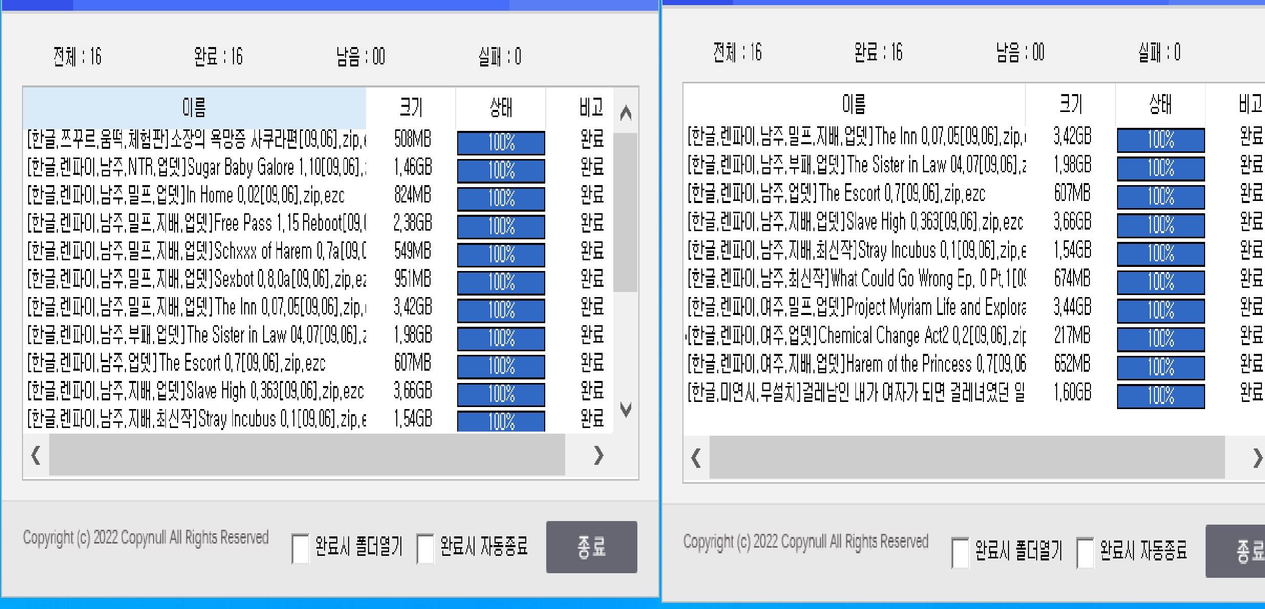This screenshot has height=609, width=1265.
Task: Click progress bar of Sugar Baby Galore row
Action: pos(501,170)
